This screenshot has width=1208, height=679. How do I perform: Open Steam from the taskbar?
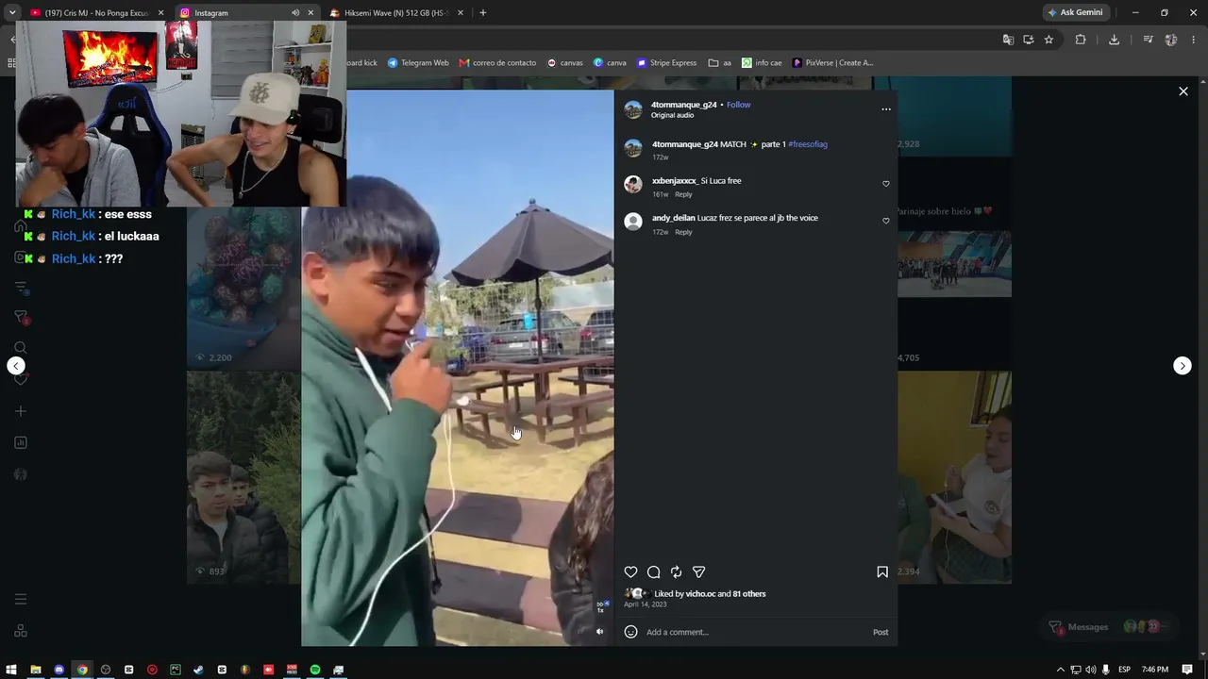tap(198, 670)
